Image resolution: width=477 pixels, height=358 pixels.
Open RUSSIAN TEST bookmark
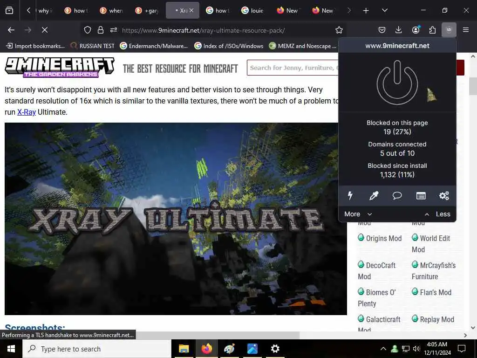(x=93, y=46)
